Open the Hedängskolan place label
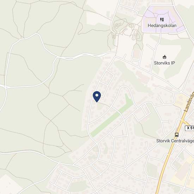 162,25
